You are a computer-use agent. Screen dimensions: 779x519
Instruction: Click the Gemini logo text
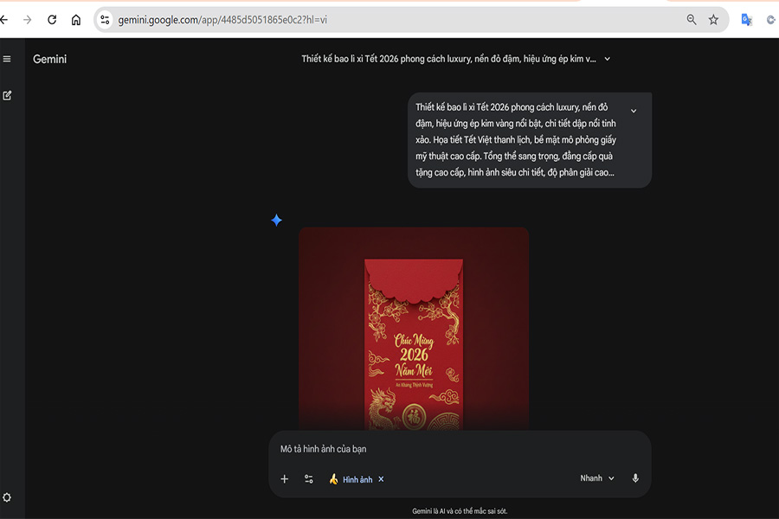click(49, 59)
